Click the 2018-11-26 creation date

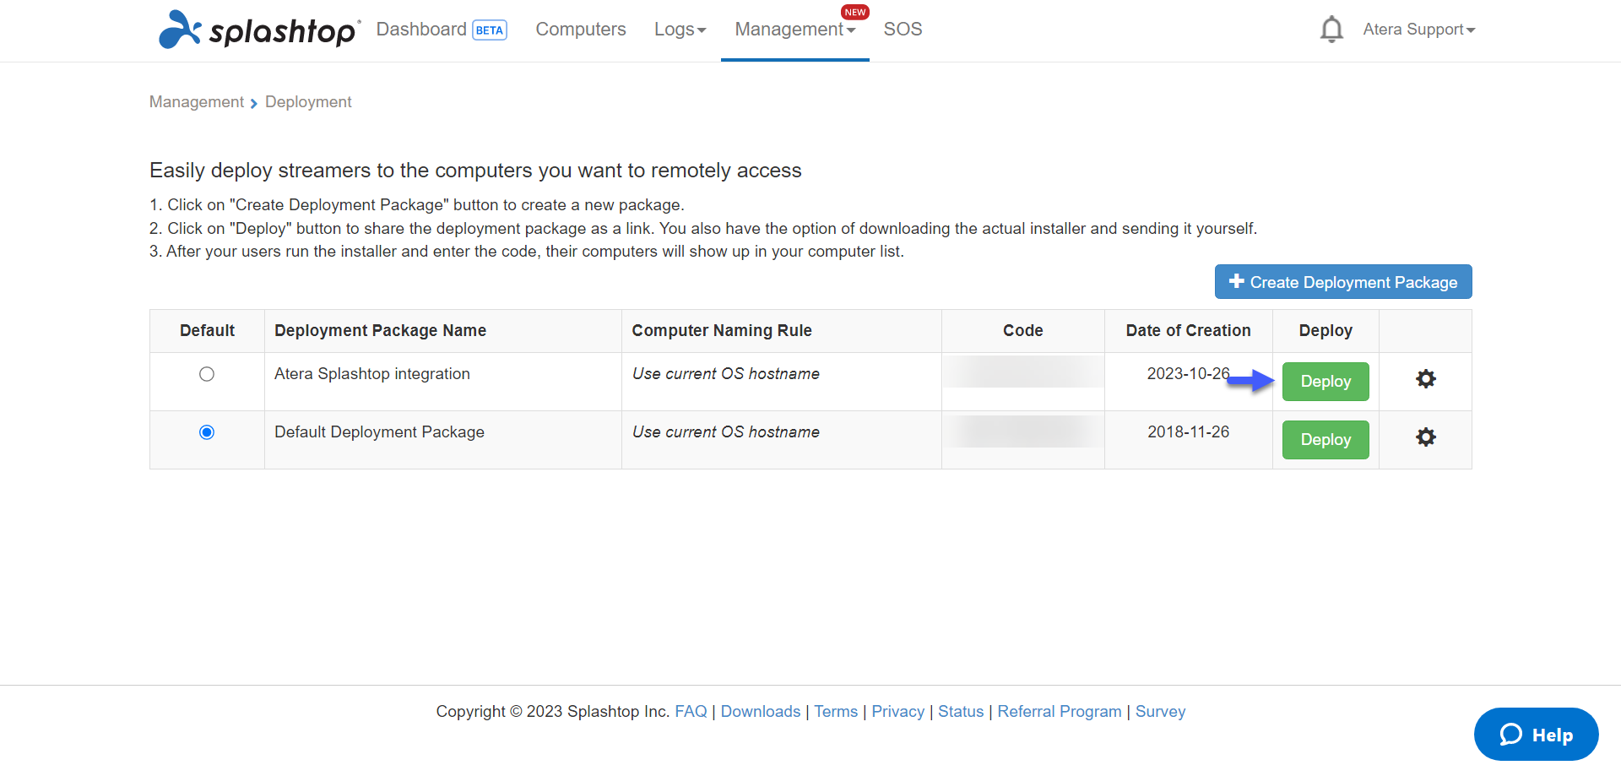[x=1188, y=432]
